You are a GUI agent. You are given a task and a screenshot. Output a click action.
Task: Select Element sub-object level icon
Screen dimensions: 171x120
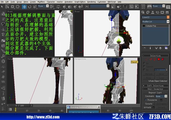coord(163,59)
